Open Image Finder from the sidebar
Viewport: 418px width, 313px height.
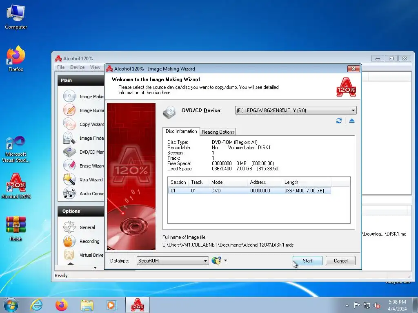pyautogui.click(x=84, y=138)
